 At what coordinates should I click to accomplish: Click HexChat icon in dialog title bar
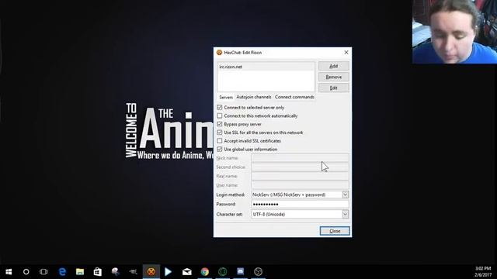(x=219, y=53)
